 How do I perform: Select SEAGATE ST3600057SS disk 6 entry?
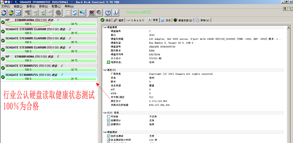click(49, 68)
